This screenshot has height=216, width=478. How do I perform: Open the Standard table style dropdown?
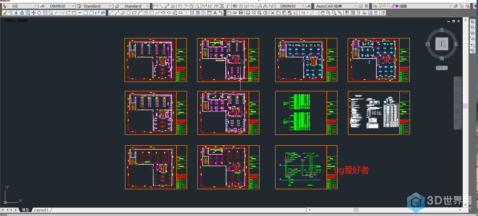(x=97, y=6)
